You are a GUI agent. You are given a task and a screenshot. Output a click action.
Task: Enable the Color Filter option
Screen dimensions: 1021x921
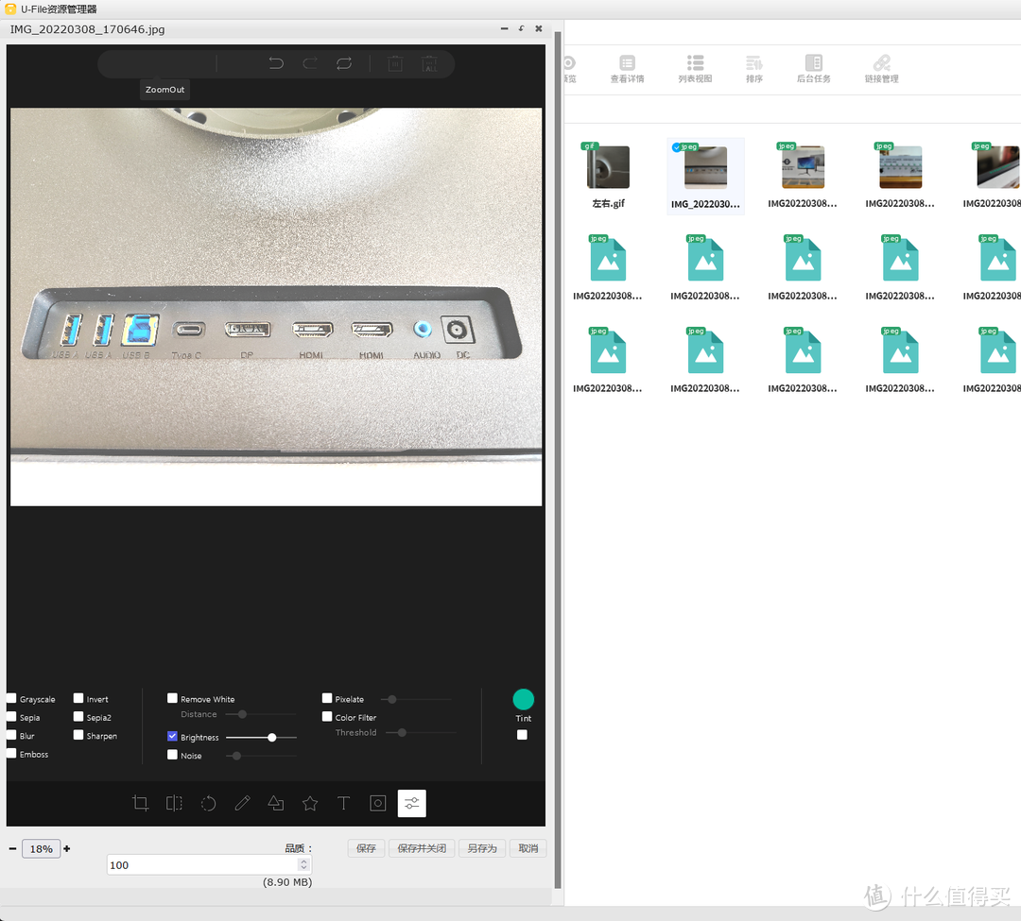point(327,717)
